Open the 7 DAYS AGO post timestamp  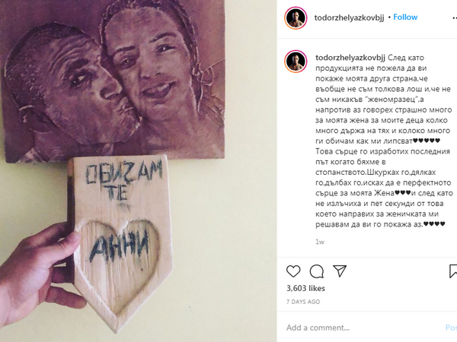tap(303, 302)
